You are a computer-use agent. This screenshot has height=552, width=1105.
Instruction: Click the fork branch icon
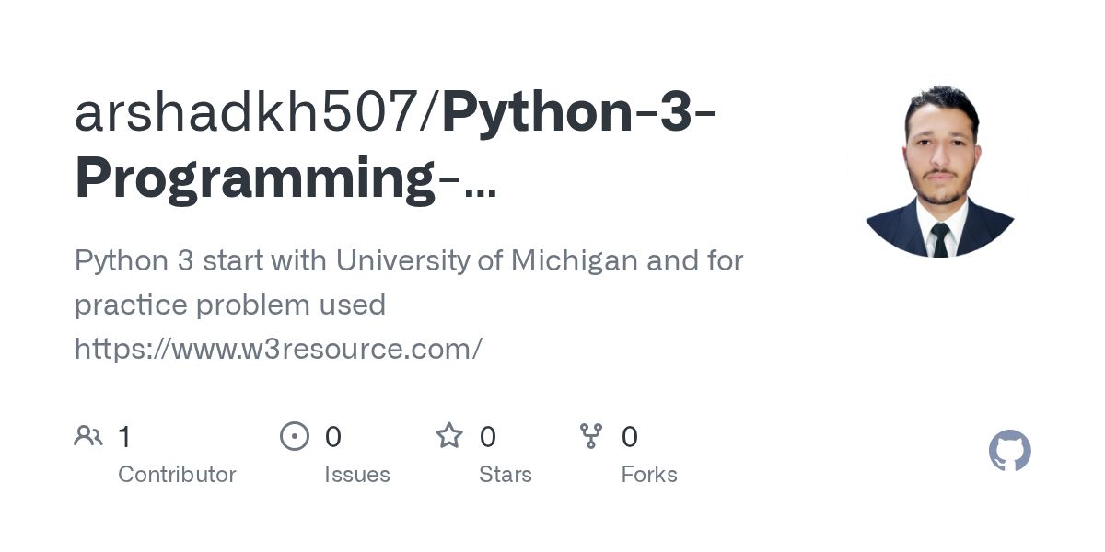(x=590, y=436)
